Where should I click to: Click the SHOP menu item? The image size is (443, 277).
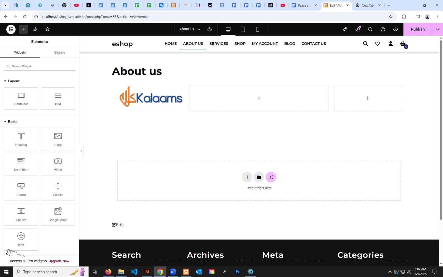click(x=240, y=44)
